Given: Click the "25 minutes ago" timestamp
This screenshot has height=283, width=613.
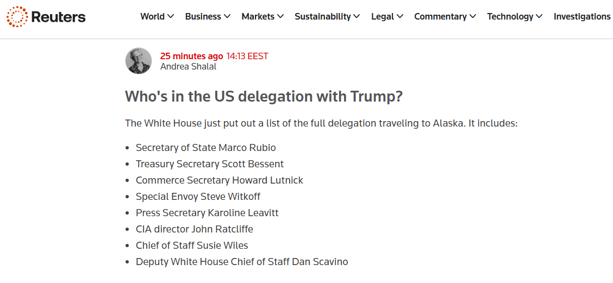Looking at the screenshot, I should pyautogui.click(x=191, y=56).
